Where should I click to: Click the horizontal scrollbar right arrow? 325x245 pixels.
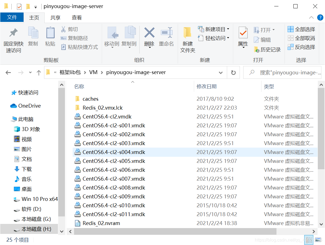pos(314,231)
